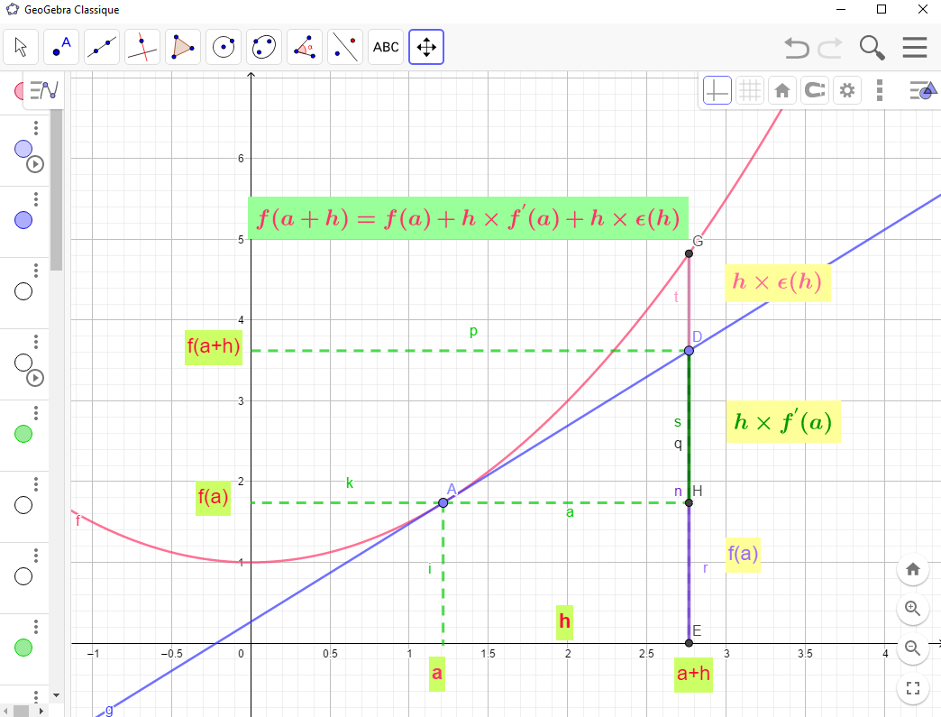Screen dimensions: 941x717
Task: Open style bar vertical dots menu
Action: pyautogui.click(x=879, y=91)
